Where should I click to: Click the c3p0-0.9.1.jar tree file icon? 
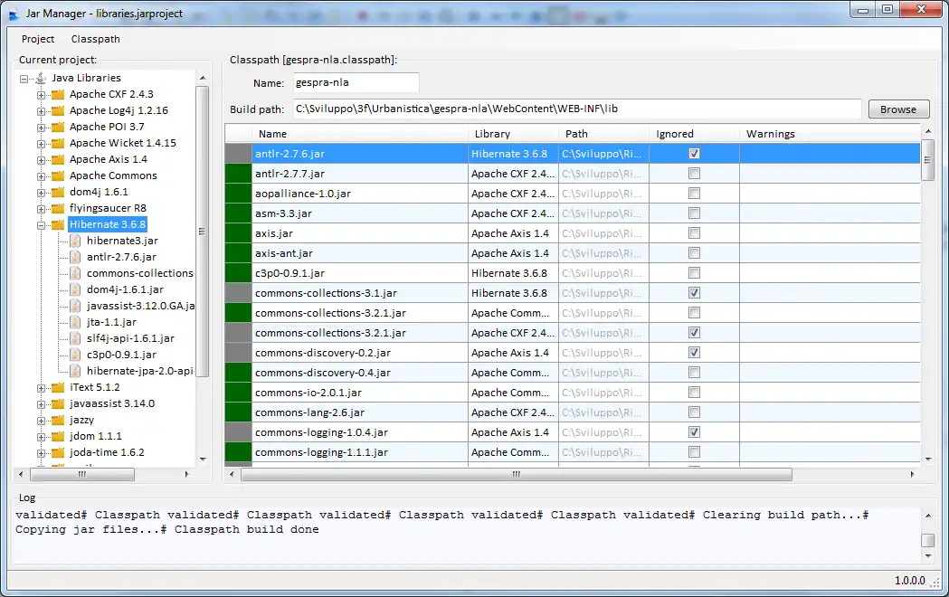[x=75, y=355]
